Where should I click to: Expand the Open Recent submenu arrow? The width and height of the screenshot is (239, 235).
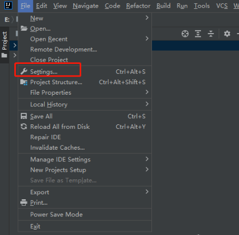pos(147,39)
